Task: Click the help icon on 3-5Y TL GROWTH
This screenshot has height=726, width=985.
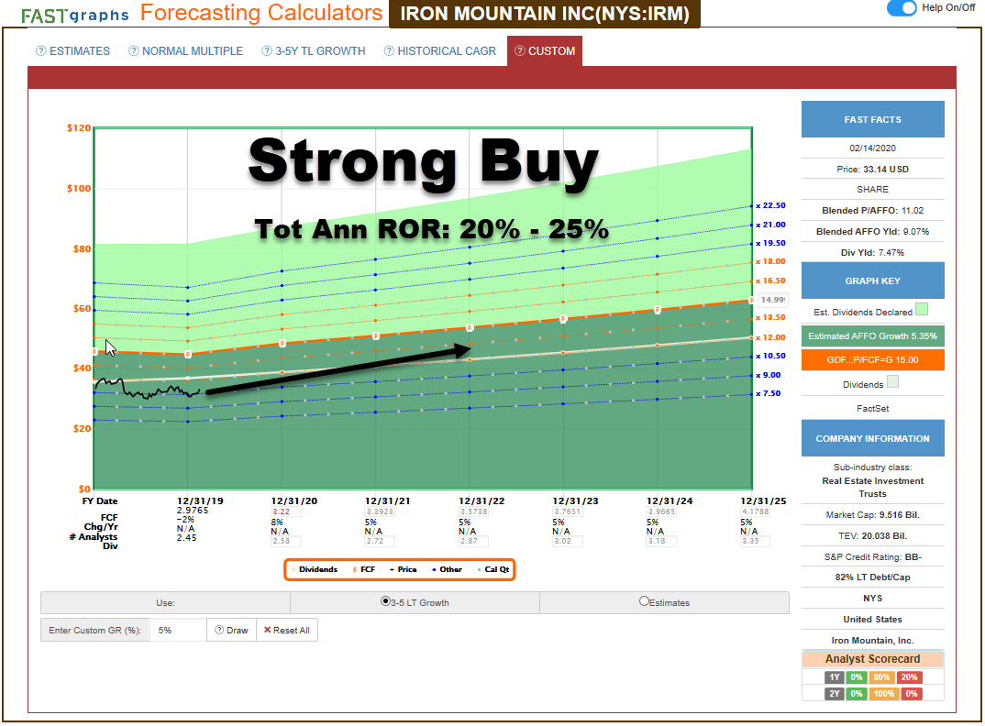Action: pyautogui.click(x=265, y=51)
